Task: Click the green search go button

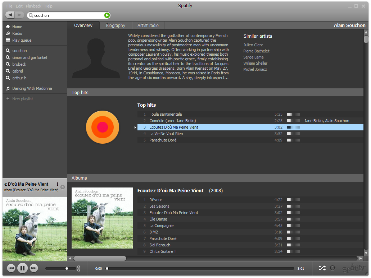Action: pos(107,15)
